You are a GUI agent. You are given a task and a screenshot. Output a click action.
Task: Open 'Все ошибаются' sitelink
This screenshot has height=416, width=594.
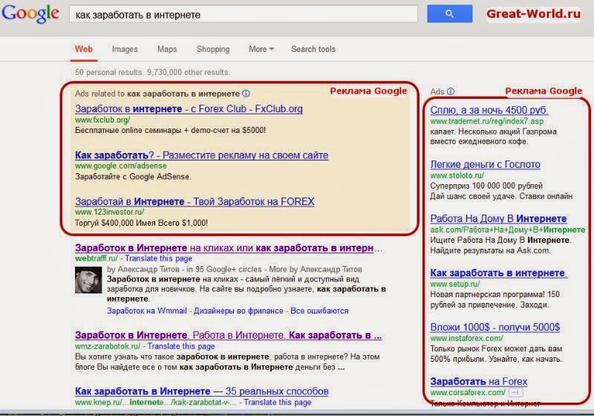click(x=319, y=311)
